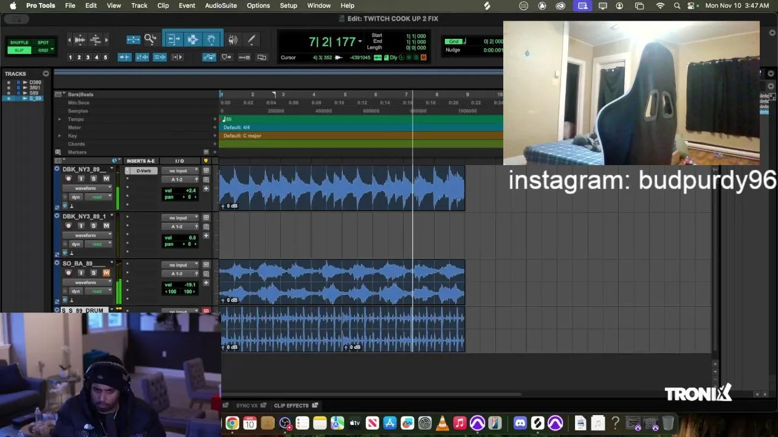Select the Scrubber speaker tool
Image resolution: width=778 pixels, height=437 pixels.
pyautogui.click(x=233, y=39)
